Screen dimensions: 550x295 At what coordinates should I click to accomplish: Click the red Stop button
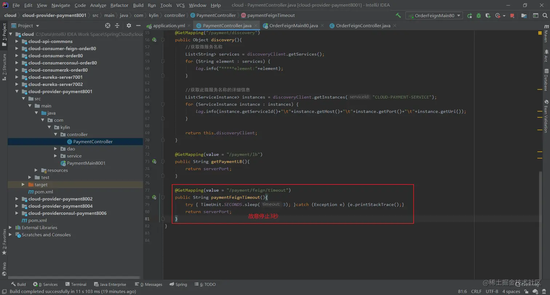click(x=512, y=16)
